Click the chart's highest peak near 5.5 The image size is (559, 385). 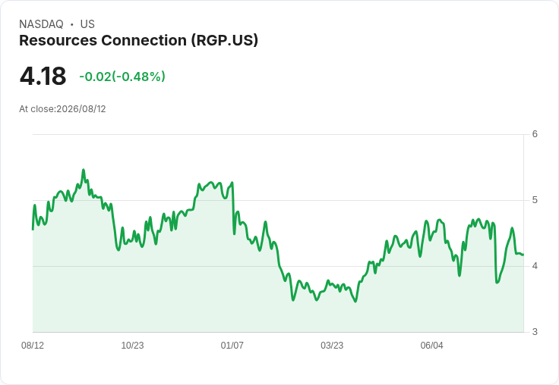(84, 170)
